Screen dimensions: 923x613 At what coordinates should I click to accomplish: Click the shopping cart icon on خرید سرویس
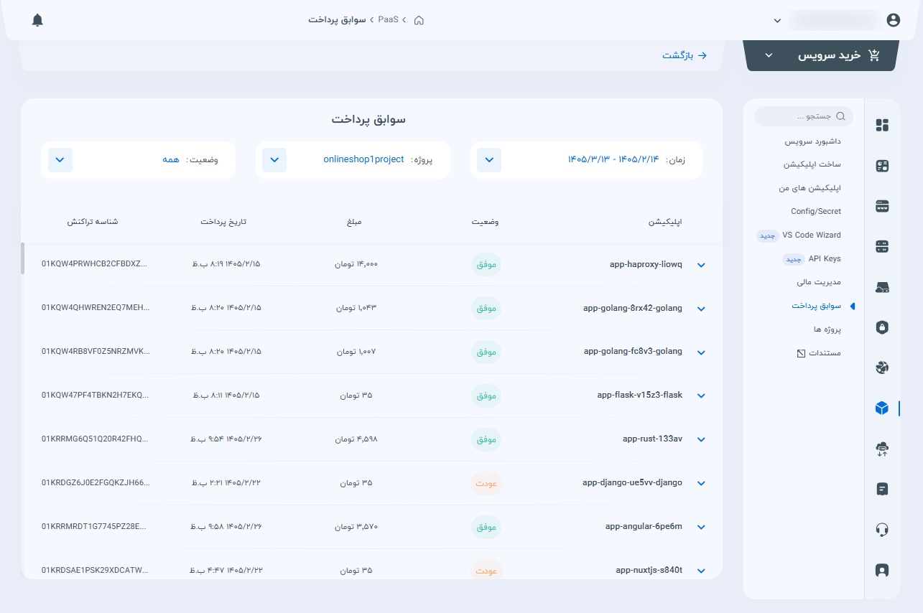click(874, 55)
